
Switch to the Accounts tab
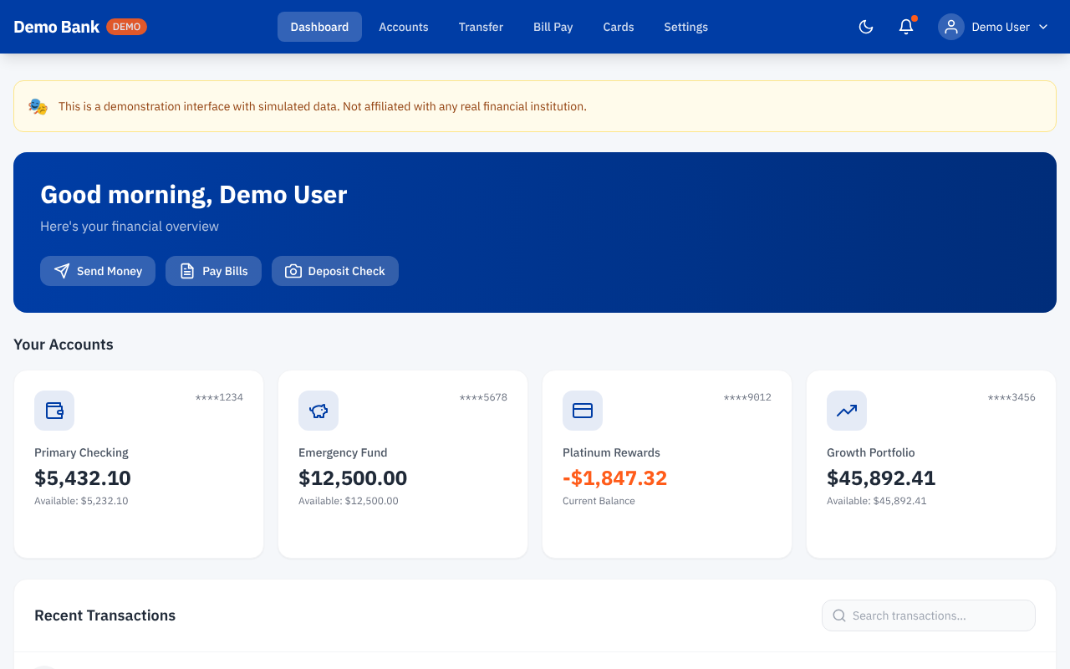404,26
